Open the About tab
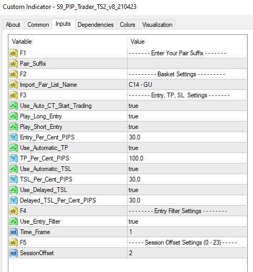Viewport: 253px width, 272px height. pos(13,25)
